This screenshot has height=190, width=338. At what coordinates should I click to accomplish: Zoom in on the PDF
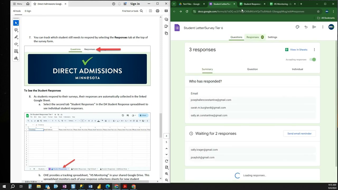[166, 174]
